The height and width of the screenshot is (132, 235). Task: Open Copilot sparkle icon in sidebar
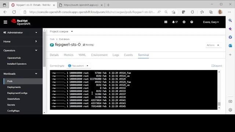230,29
